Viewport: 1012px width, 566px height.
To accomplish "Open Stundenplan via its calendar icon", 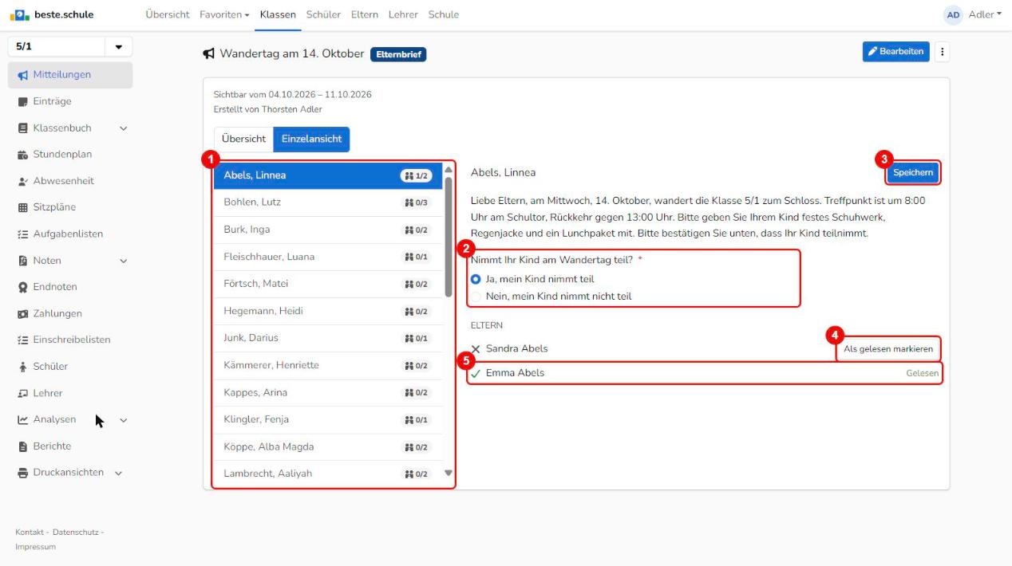I will tap(22, 155).
